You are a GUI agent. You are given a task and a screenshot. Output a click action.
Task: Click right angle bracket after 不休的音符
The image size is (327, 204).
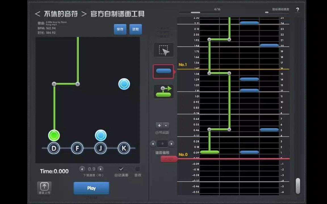pos(84,14)
